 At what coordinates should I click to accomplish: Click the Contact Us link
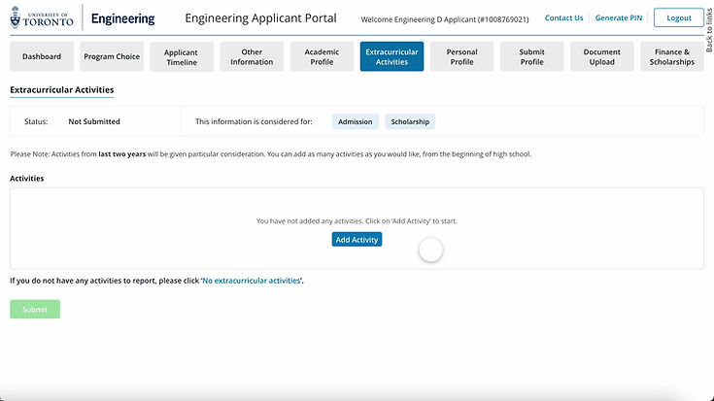pyautogui.click(x=564, y=17)
